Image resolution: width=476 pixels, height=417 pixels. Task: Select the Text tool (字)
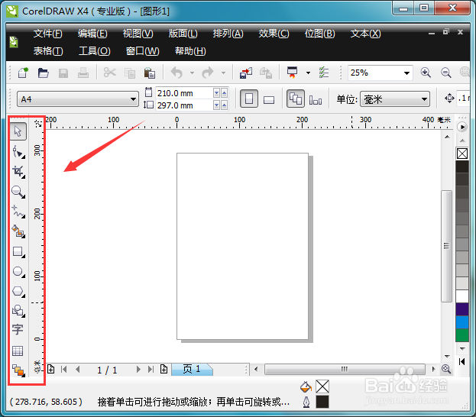point(18,329)
